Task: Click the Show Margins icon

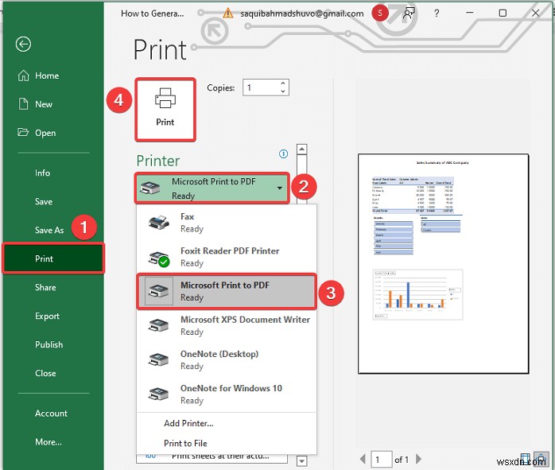Action: [526, 458]
